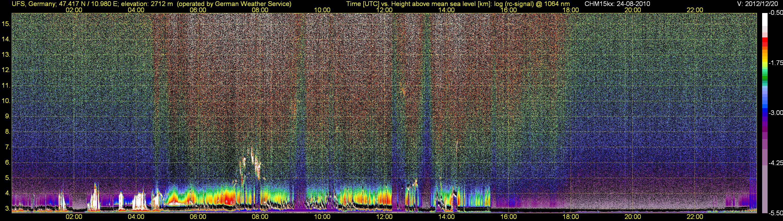Pick the height axis label '3.'

point(8,209)
